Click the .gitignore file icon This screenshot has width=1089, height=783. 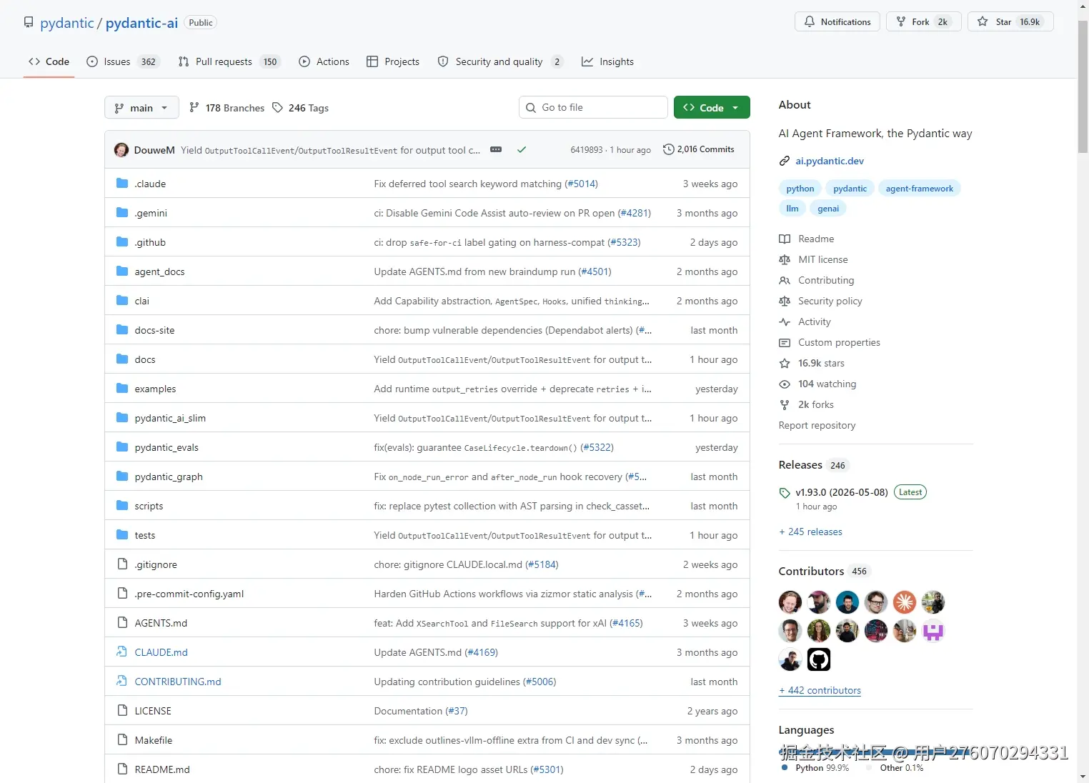(122, 564)
